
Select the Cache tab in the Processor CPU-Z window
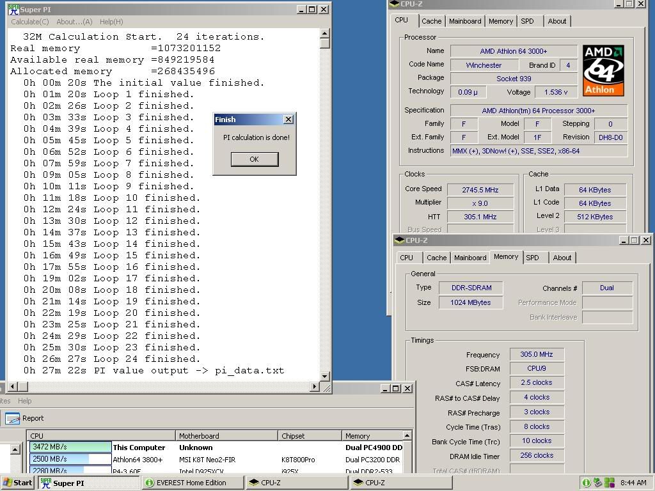pos(432,21)
